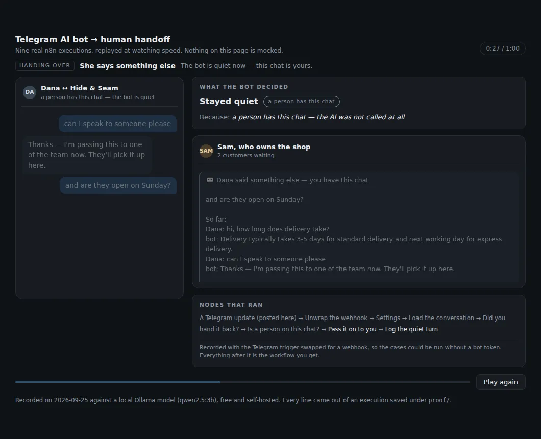Select the 'and are they open on Sunday?' bubble

pyautogui.click(x=118, y=185)
